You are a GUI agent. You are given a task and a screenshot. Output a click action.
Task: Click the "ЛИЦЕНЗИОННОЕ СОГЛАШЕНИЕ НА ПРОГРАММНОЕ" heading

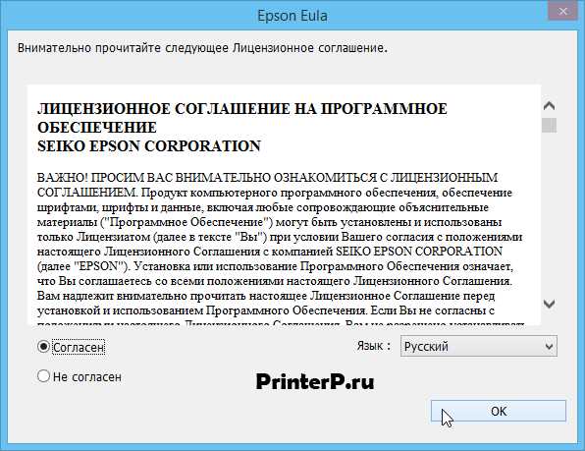point(242,109)
